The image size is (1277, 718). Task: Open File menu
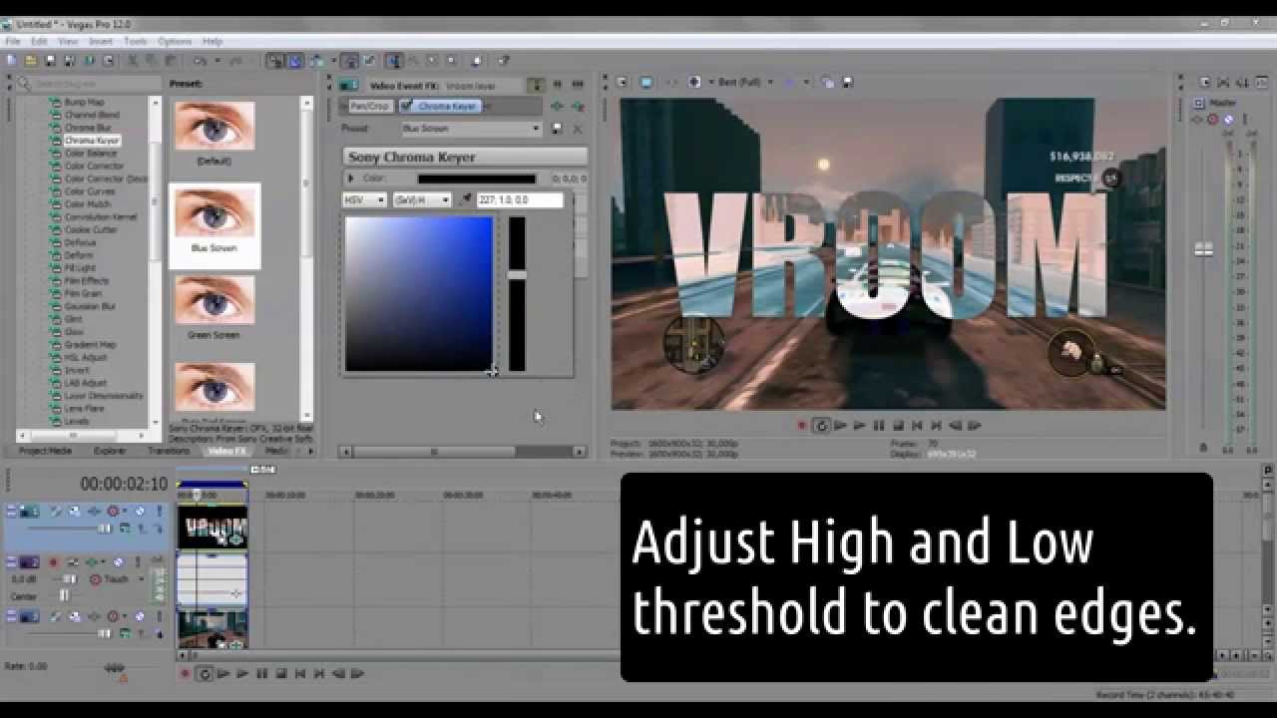tap(13, 42)
